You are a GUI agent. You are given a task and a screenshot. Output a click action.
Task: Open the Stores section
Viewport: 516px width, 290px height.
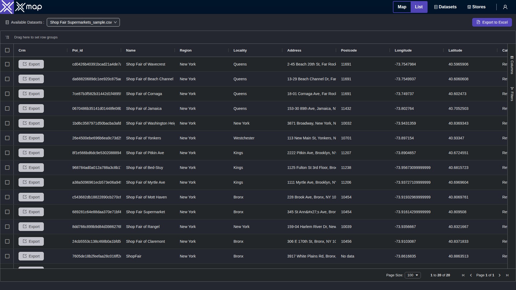(476, 7)
